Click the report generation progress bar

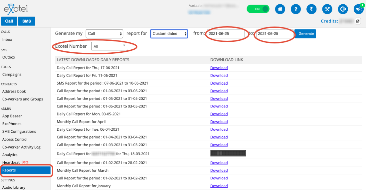point(228,153)
